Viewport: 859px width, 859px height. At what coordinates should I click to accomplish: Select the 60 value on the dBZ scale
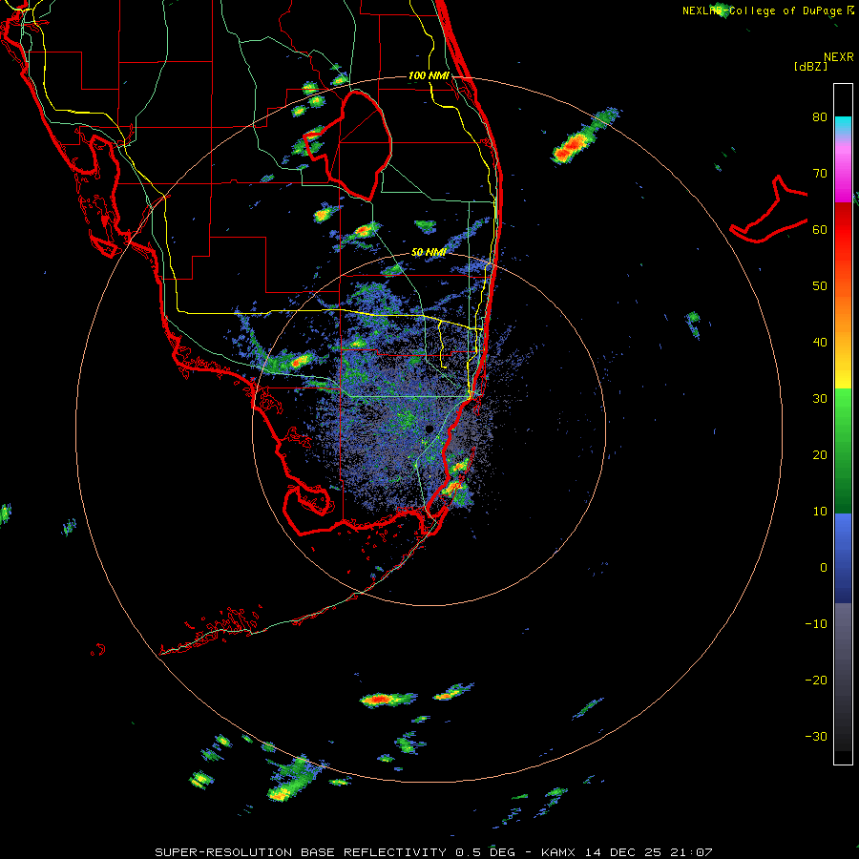coord(820,229)
